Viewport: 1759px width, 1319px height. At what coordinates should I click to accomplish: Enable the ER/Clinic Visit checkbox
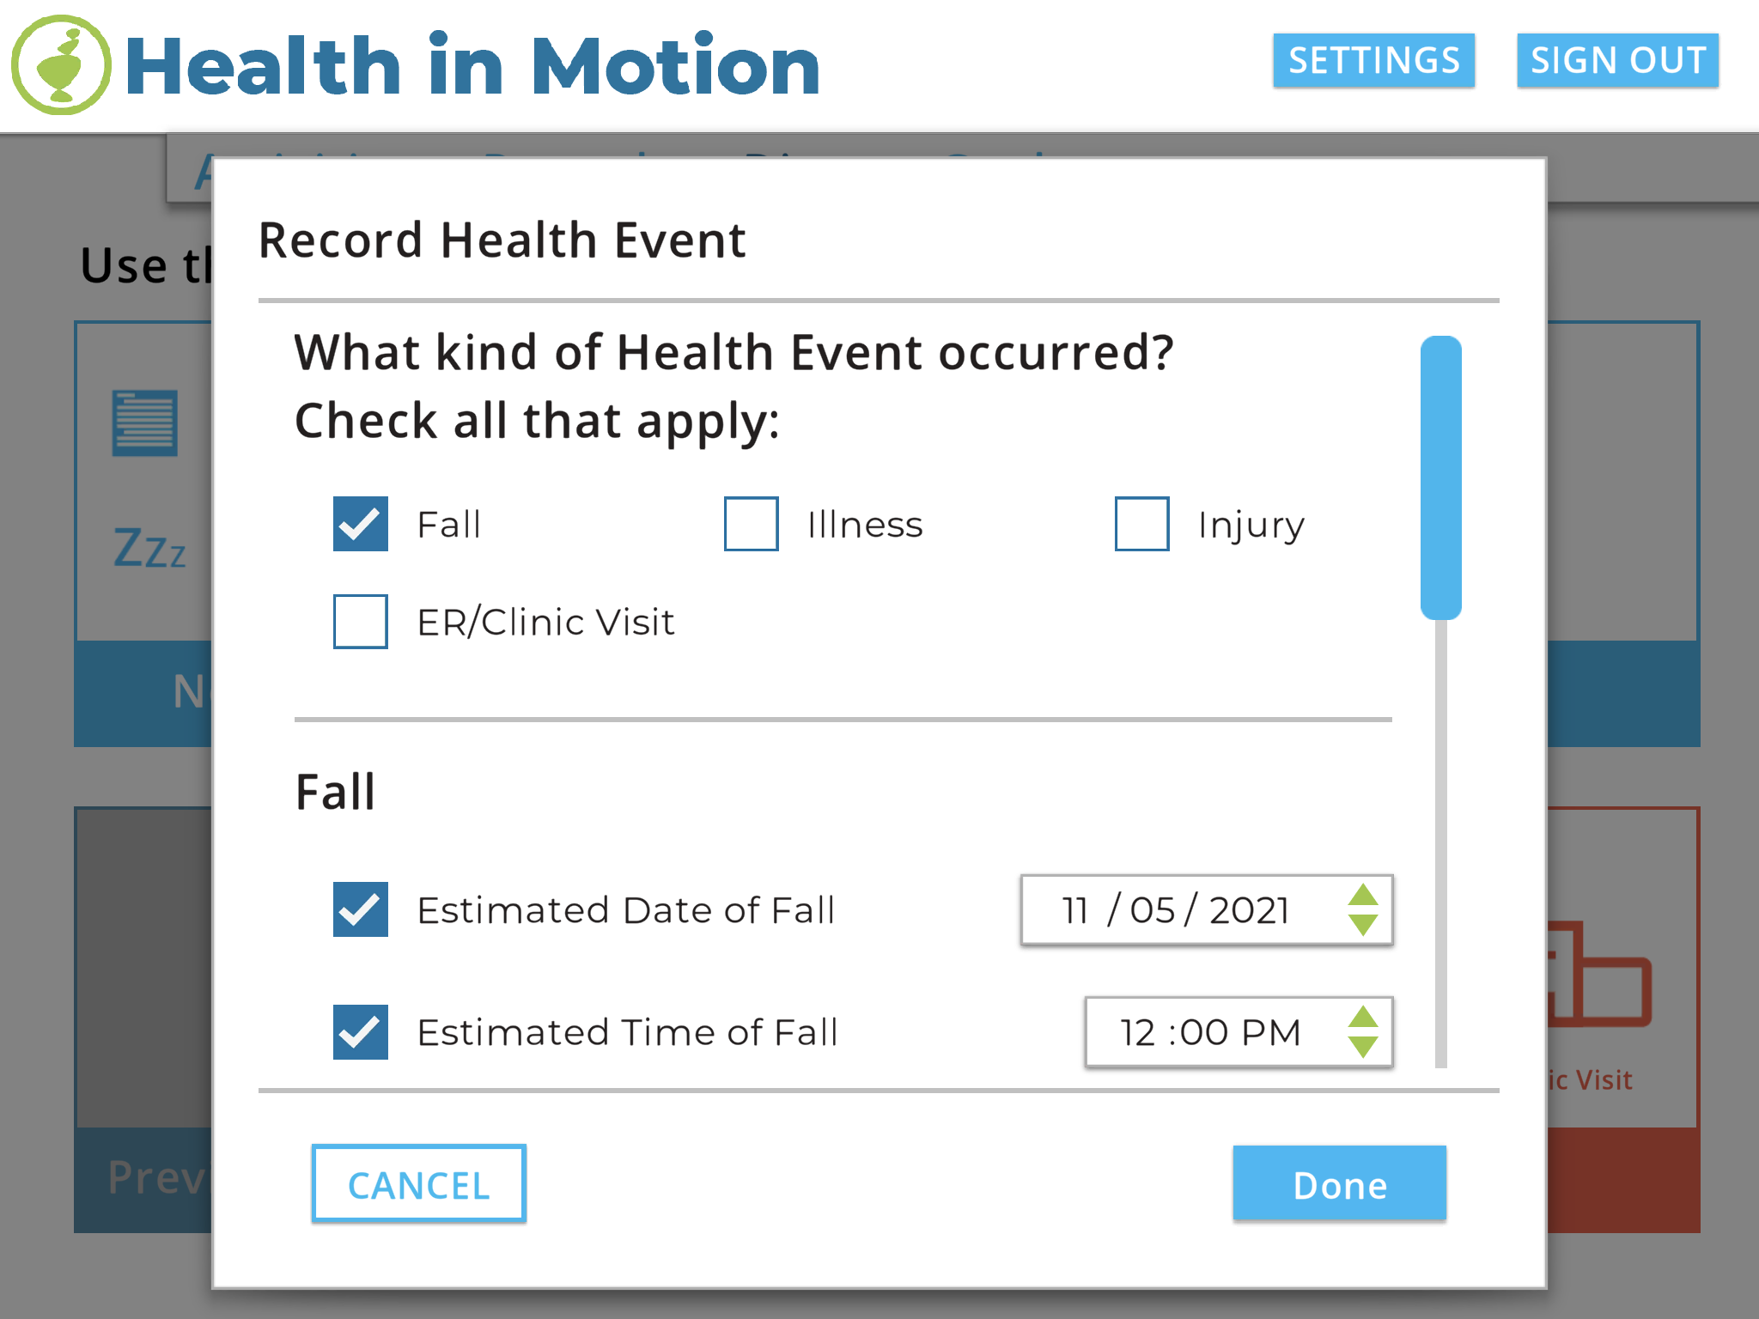point(361,622)
